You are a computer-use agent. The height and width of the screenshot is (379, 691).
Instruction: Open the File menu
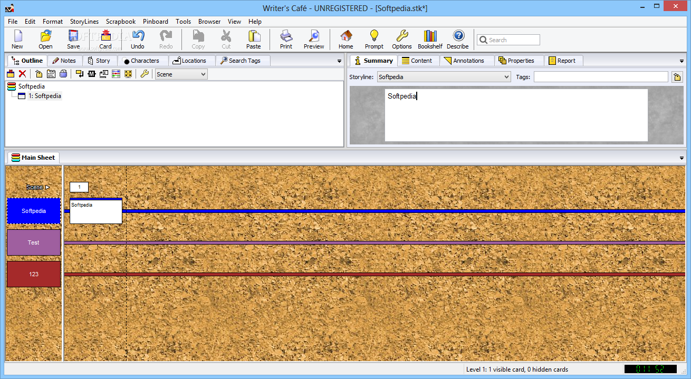pos(13,22)
